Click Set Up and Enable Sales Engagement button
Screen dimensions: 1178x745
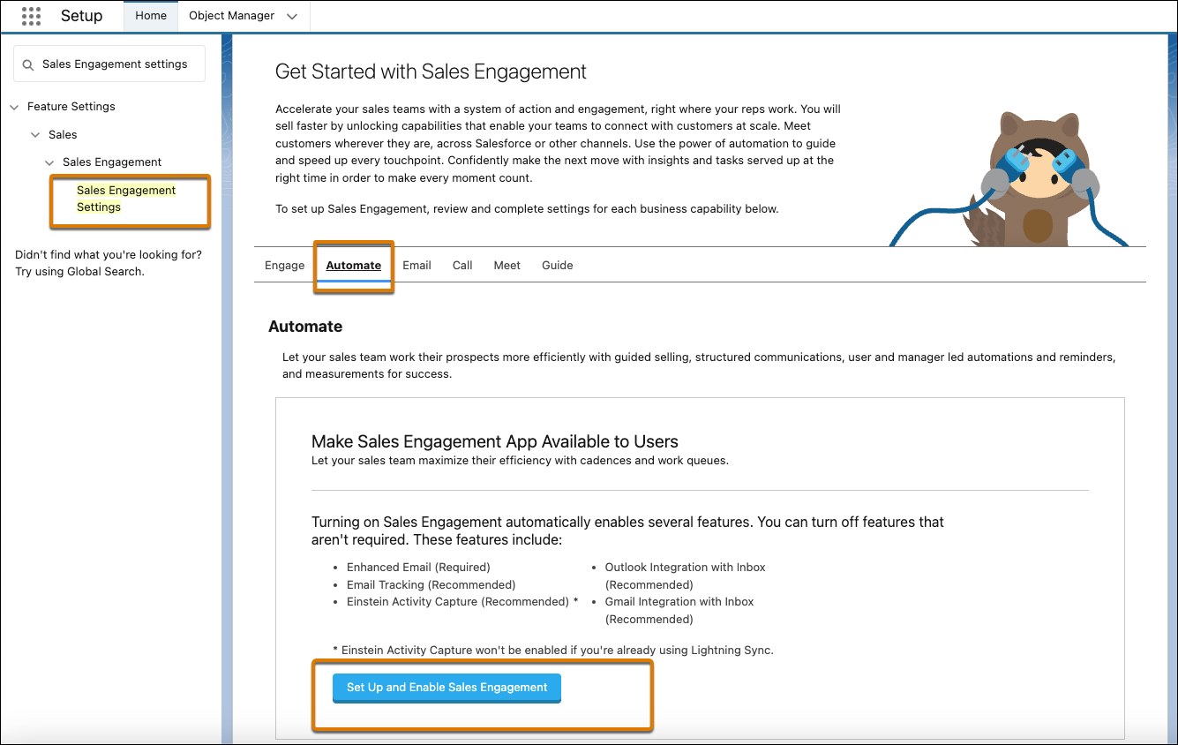click(x=446, y=688)
